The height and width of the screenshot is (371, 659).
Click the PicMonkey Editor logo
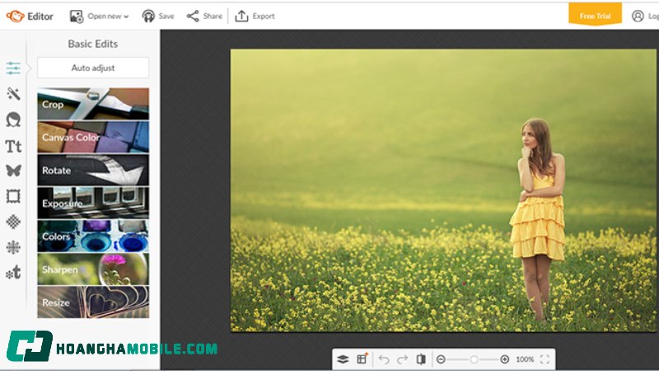30,16
